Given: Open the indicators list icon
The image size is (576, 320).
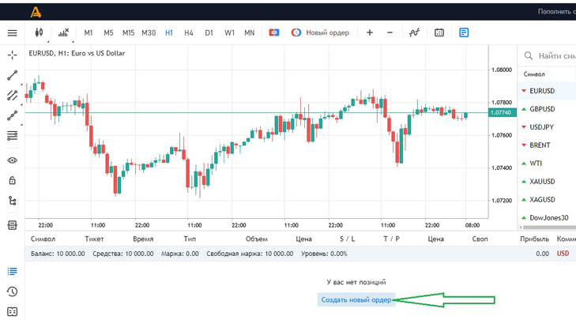Looking at the screenshot, I should tap(63, 33).
